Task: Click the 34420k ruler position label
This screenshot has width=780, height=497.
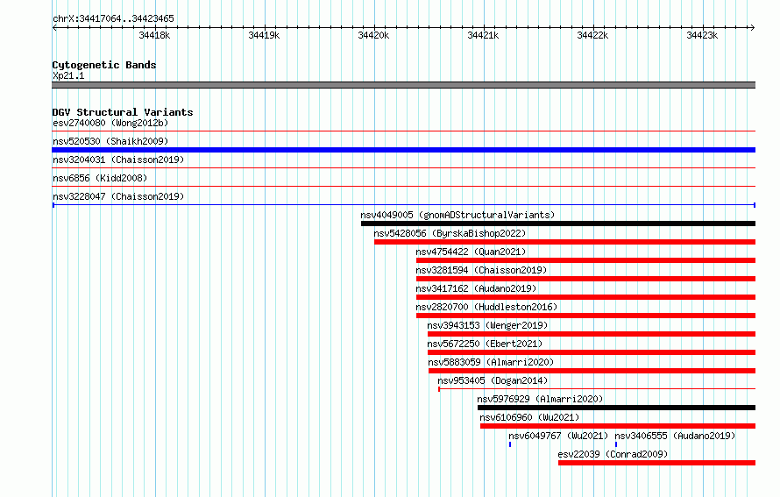Action: pyautogui.click(x=373, y=35)
